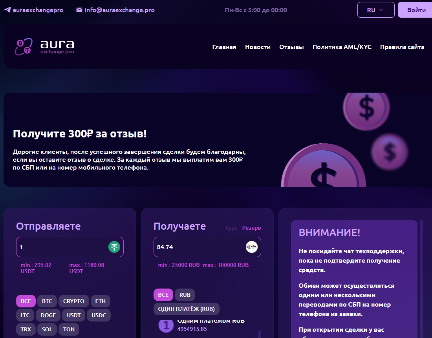Go to Политика AML/KYC page
The image size is (432, 338).
[x=342, y=47]
